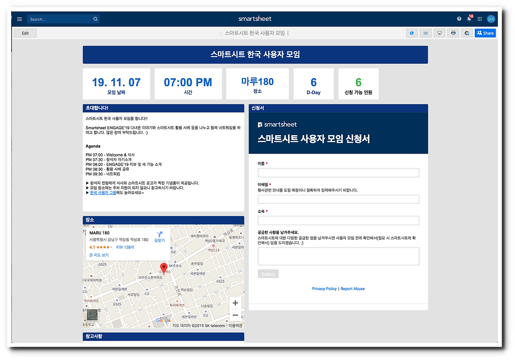Click the presentation view icon
This screenshot has width=515, height=360.
[x=439, y=33]
